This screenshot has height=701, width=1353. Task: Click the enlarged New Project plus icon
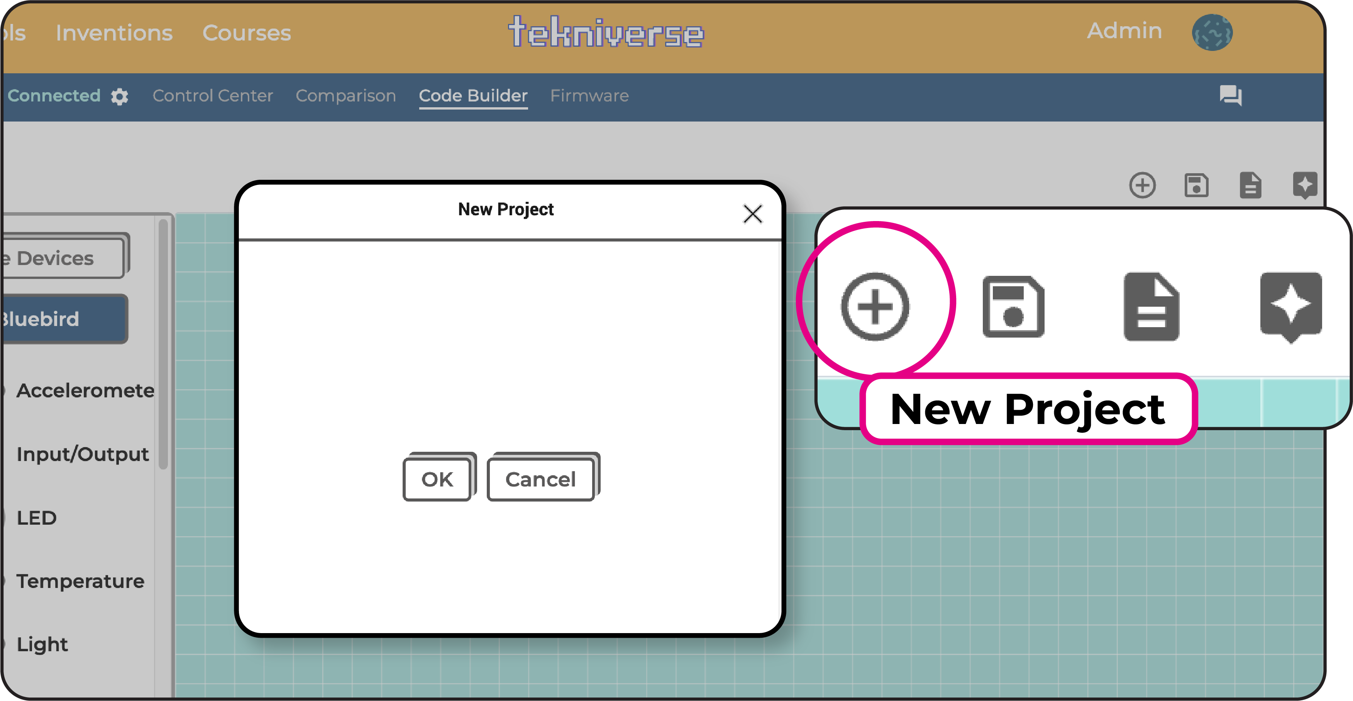click(x=874, y=307)
